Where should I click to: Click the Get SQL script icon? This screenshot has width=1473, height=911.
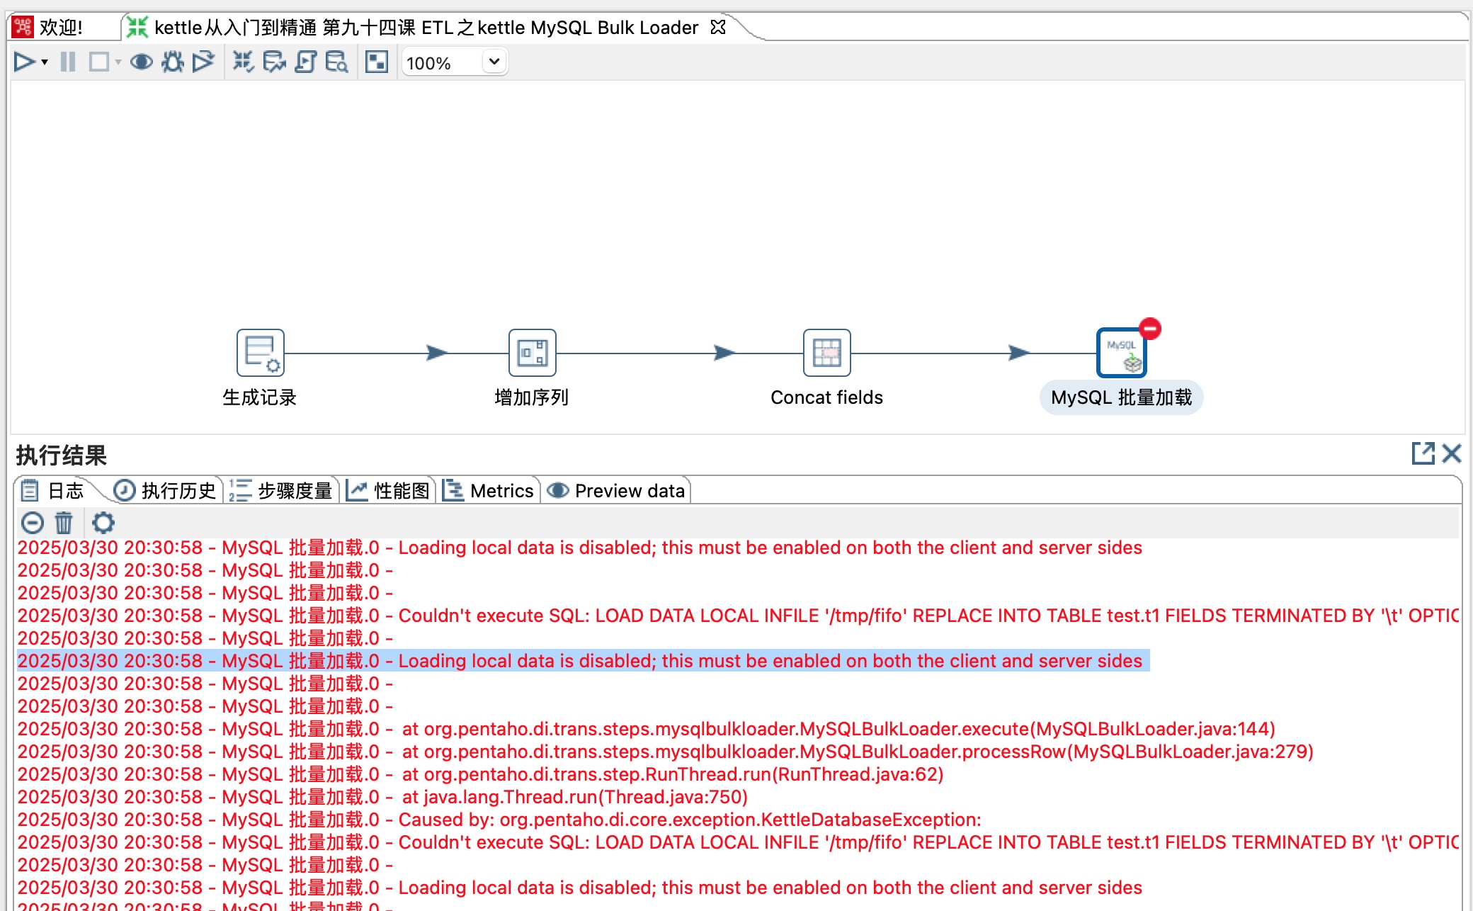[305, 62]
